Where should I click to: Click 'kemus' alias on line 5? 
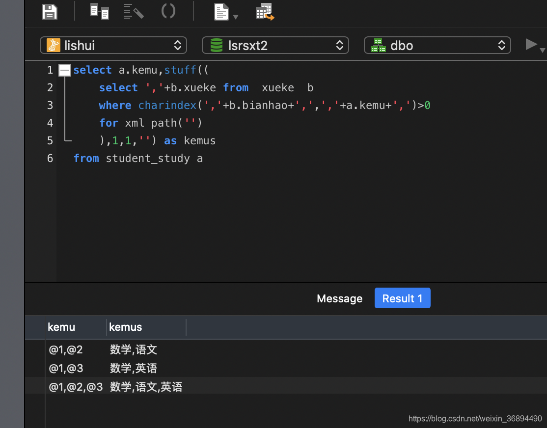[199, 140]
